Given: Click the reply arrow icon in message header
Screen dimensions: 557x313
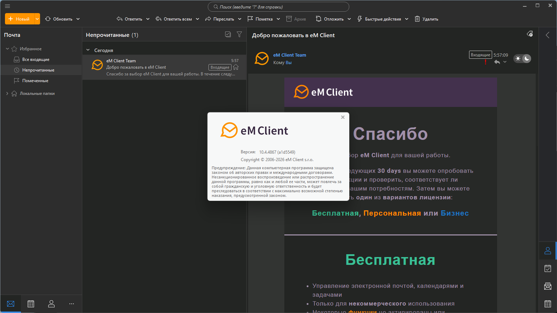Looking at the screenshot, I should tap(497, 62).
